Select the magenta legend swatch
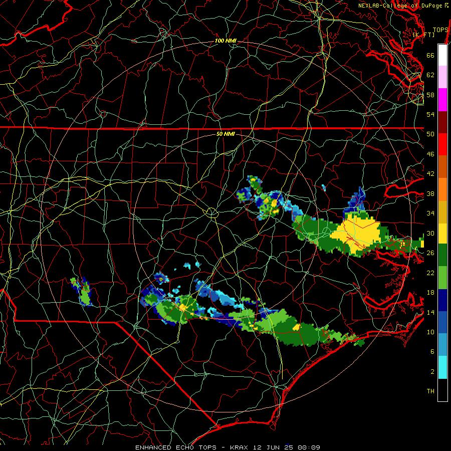Image resolution: width=451 pixels, height=451 pixels. tap(442, 100)
